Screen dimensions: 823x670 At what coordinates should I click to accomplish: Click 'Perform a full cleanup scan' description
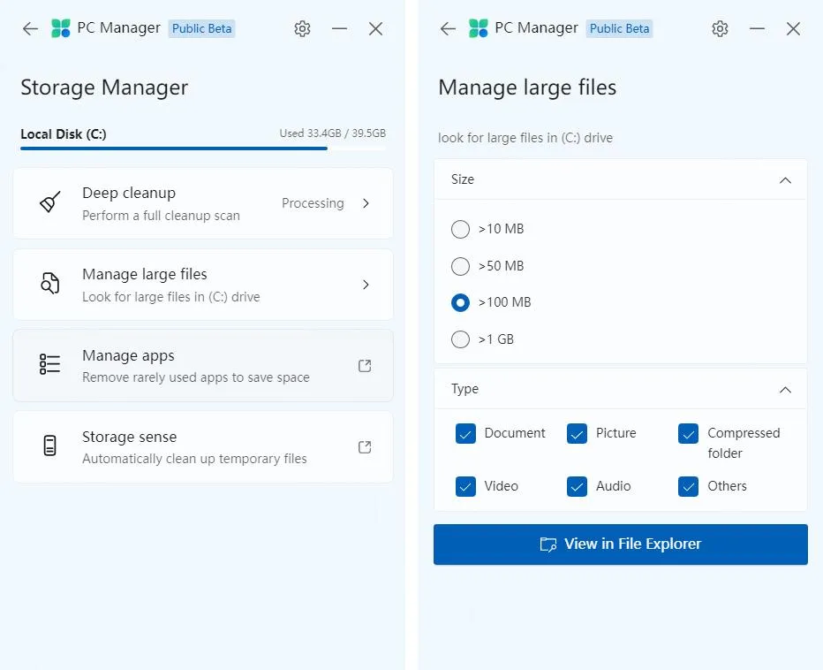(161, 216)
